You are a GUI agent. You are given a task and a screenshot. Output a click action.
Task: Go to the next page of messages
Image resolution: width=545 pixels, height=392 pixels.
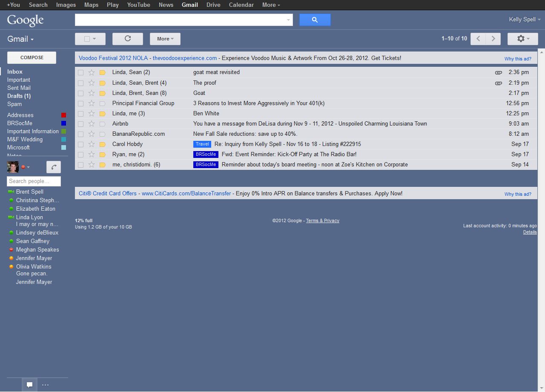point(493,39)
